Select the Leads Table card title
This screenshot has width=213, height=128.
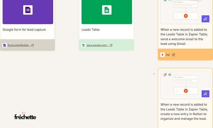91,30
